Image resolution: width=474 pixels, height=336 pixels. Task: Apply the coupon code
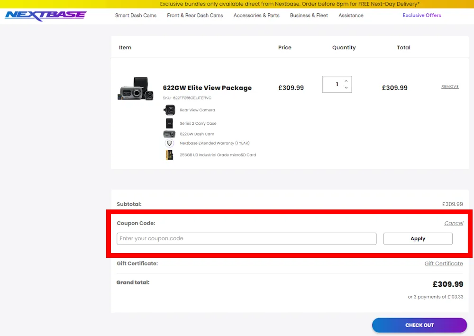418,238
